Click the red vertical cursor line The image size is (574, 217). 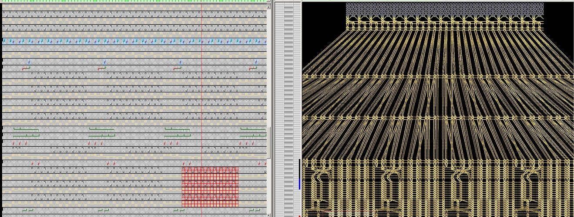(x=201, y=108)
